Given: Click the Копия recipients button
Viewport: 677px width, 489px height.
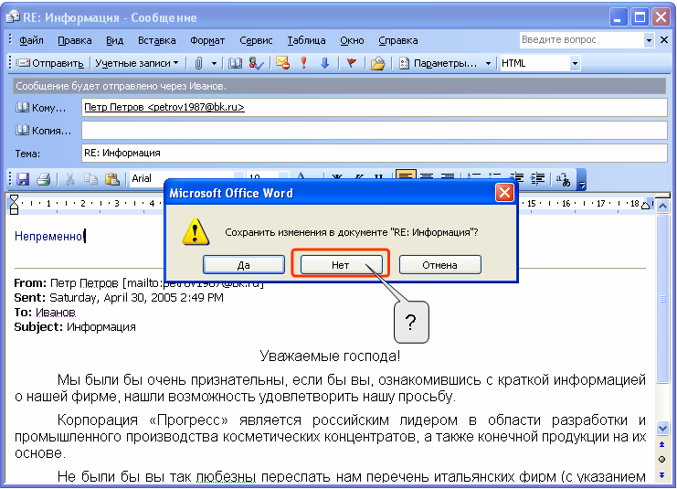Looking at the screenshot, I should tap(43, 131).
